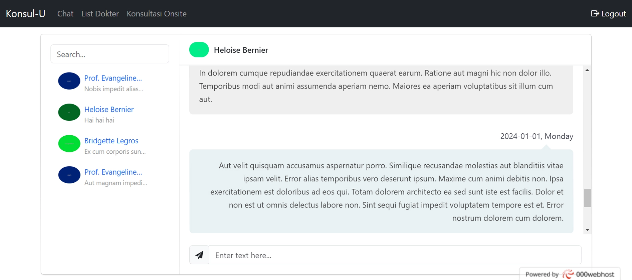This screenshot has width=632, height=280.
Task: Click the chat scrollbar thumb
Action: click(x=587, y=198)
